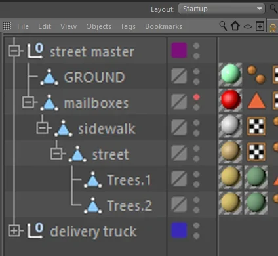Click the gray layer swatch of Trees.2
The image size is (278, 256).
(179, 204)
